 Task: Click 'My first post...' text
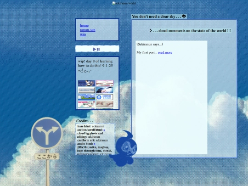147,52
